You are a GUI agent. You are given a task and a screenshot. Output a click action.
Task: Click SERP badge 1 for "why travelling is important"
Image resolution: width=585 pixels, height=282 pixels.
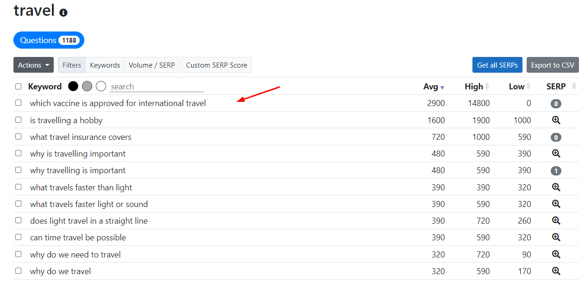coord(556,171)
